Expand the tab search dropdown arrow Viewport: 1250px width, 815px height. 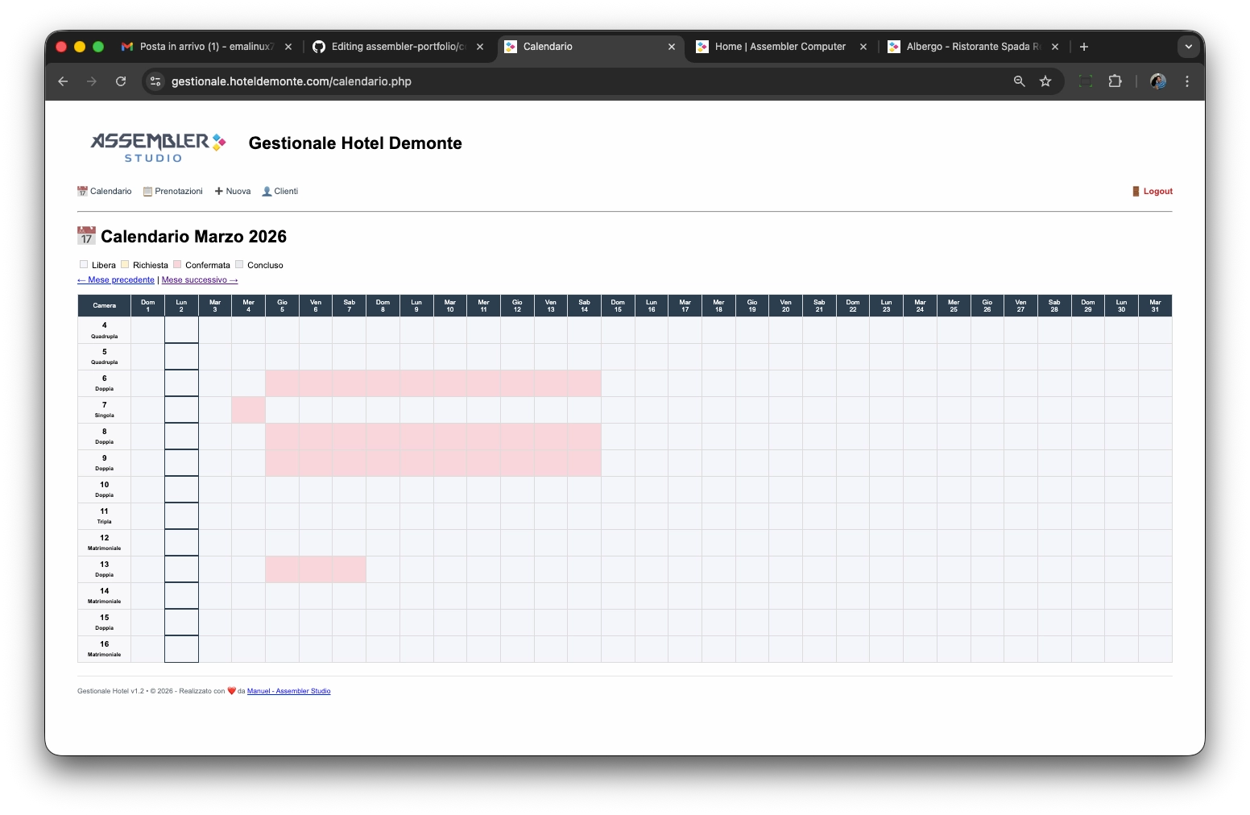[1188, 47]
